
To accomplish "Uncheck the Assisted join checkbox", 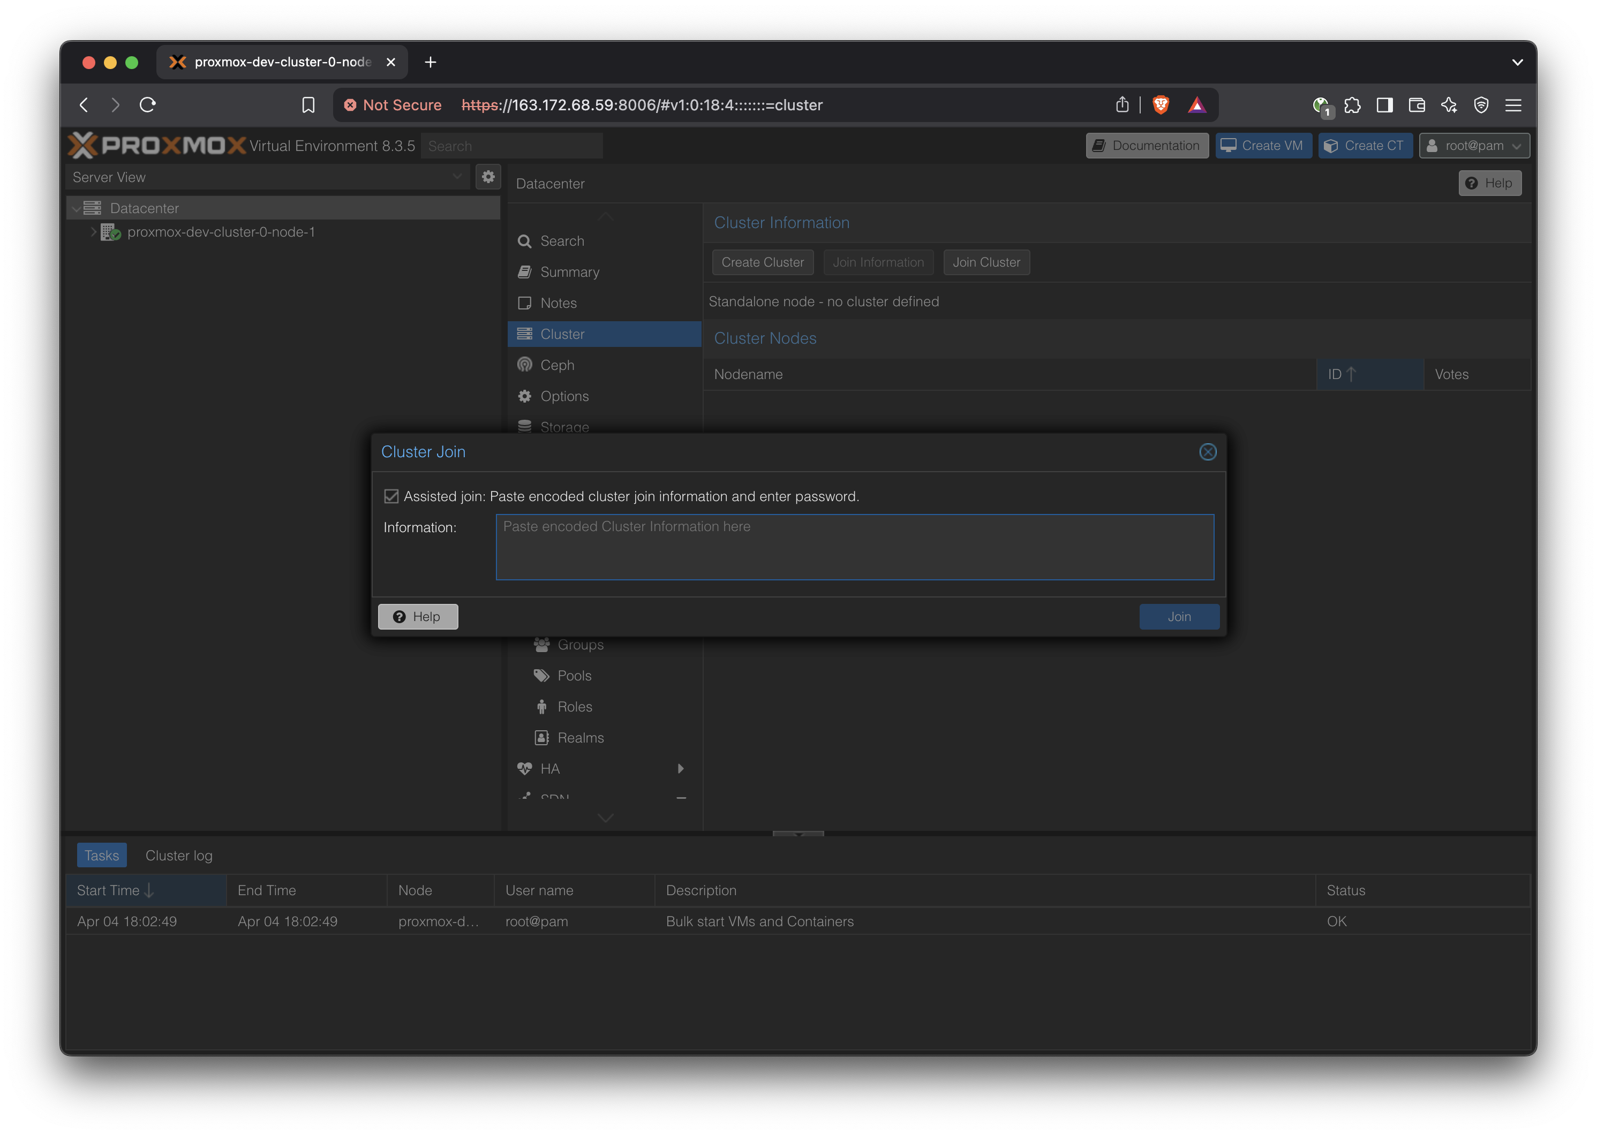I will (x=391, y=496).
